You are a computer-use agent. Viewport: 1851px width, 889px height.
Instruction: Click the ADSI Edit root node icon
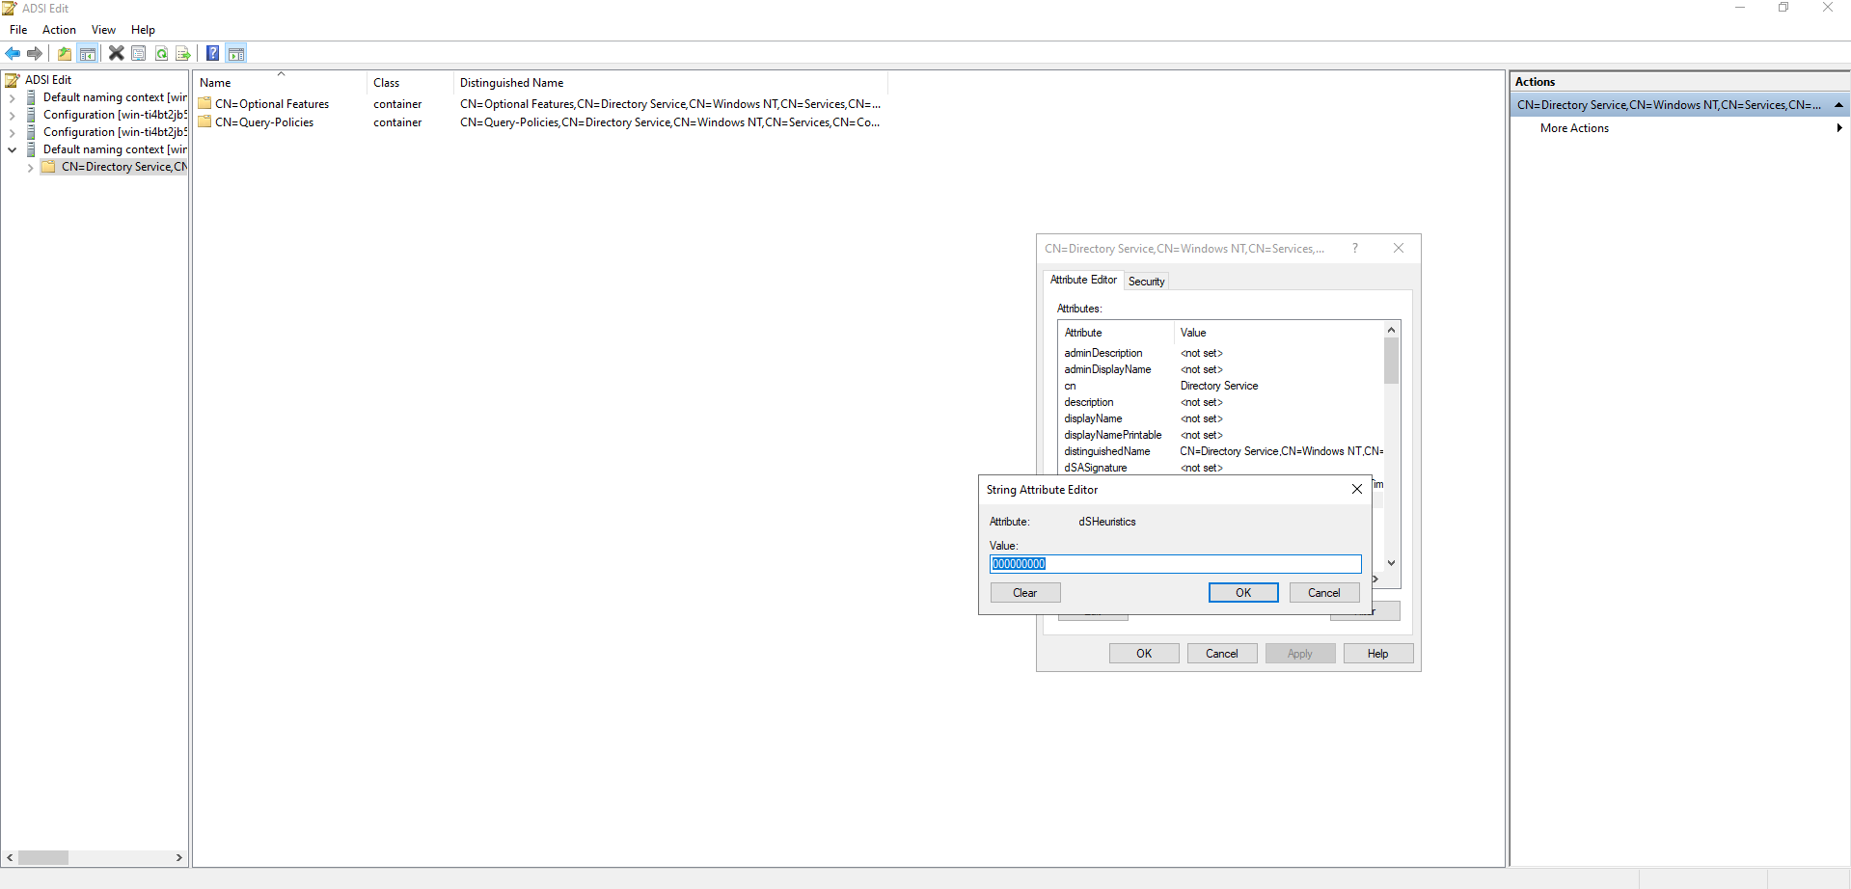[13, 80]
